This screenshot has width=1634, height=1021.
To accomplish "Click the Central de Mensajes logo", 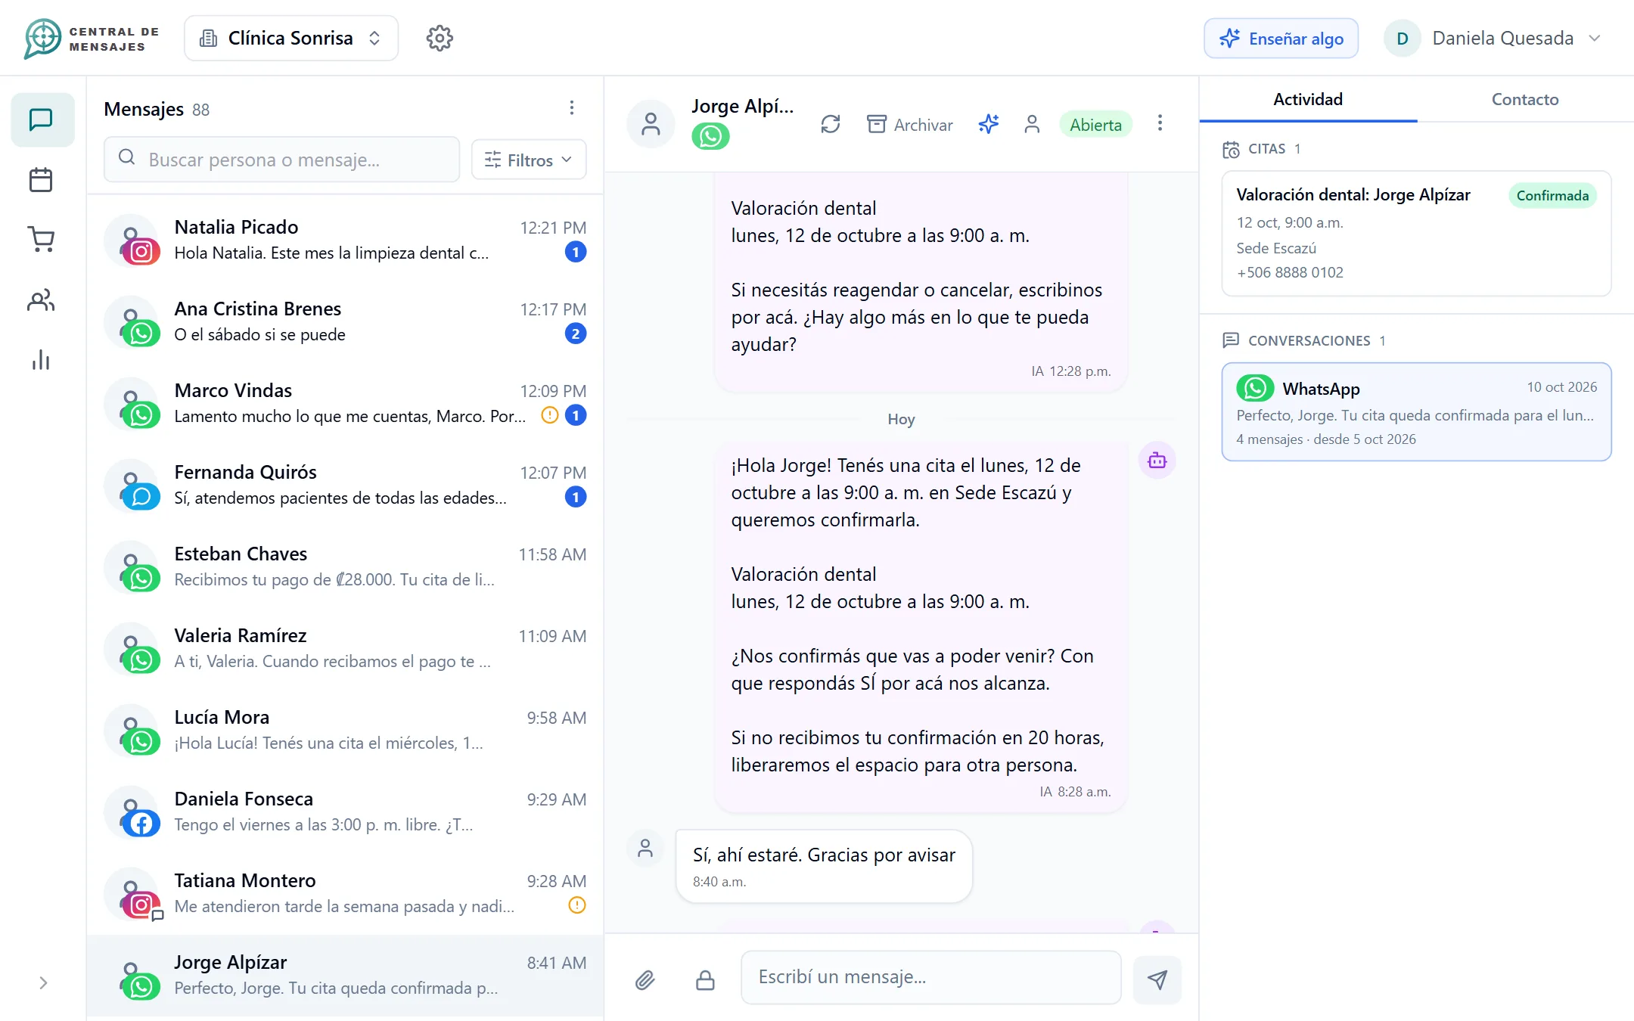I will click(x=92, y=38).
